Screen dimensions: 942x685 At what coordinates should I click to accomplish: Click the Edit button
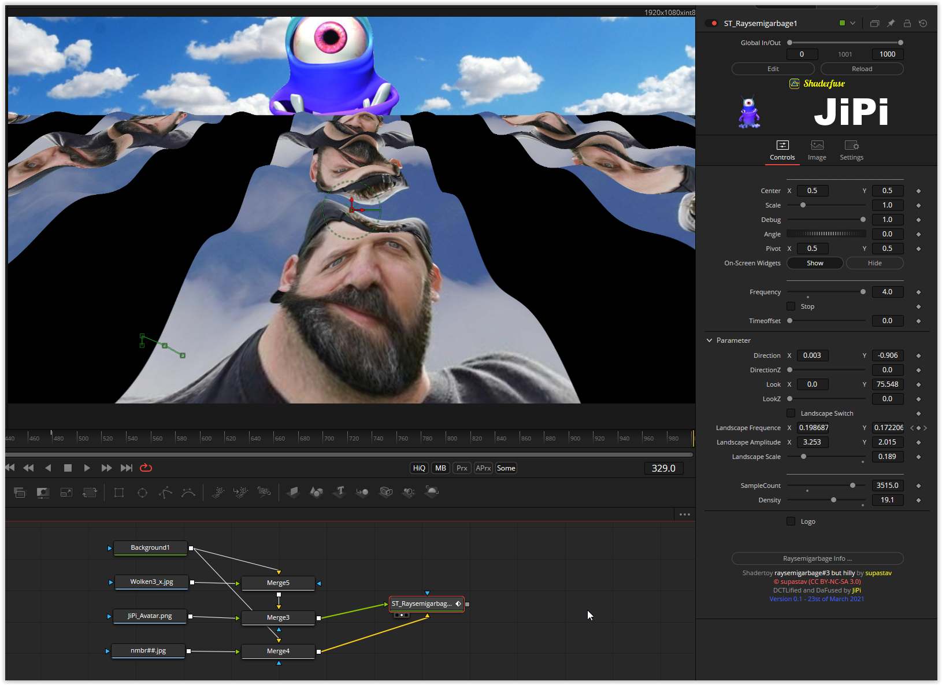tap(773, 69)
